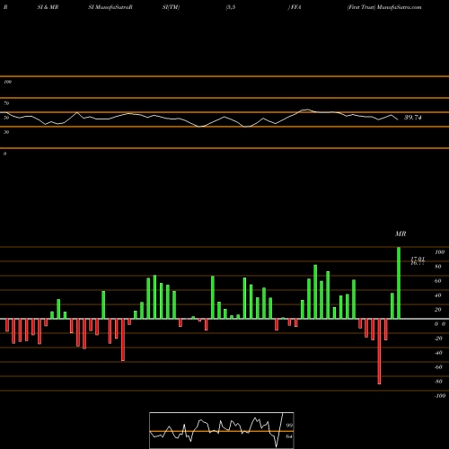The width and height of the screenshot is (449, 449).
Task: Click the 70 level label on RSI axis
Action: tap(6, 103)
